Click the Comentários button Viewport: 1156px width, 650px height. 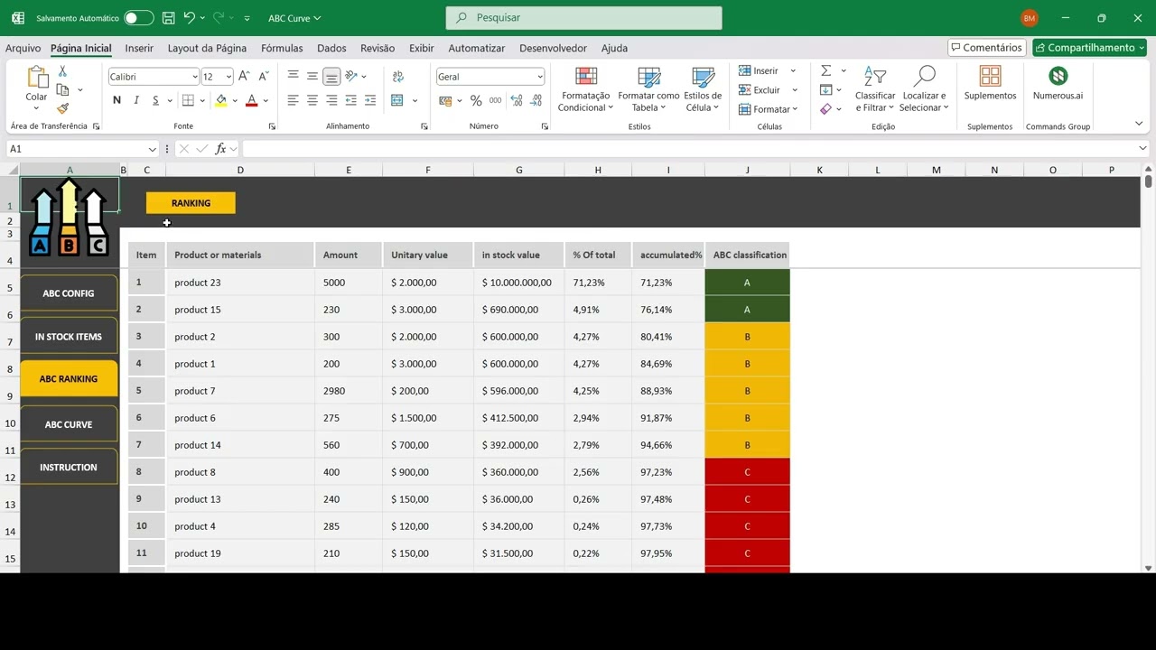pyautogui.click(x=986, y=48)
